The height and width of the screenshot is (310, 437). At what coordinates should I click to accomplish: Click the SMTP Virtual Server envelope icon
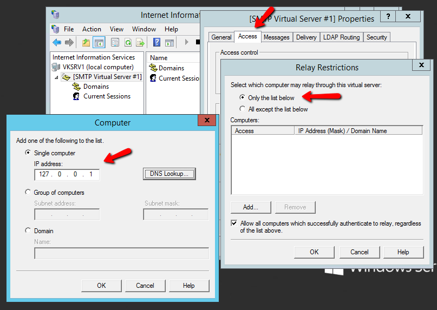click(66, 77)
